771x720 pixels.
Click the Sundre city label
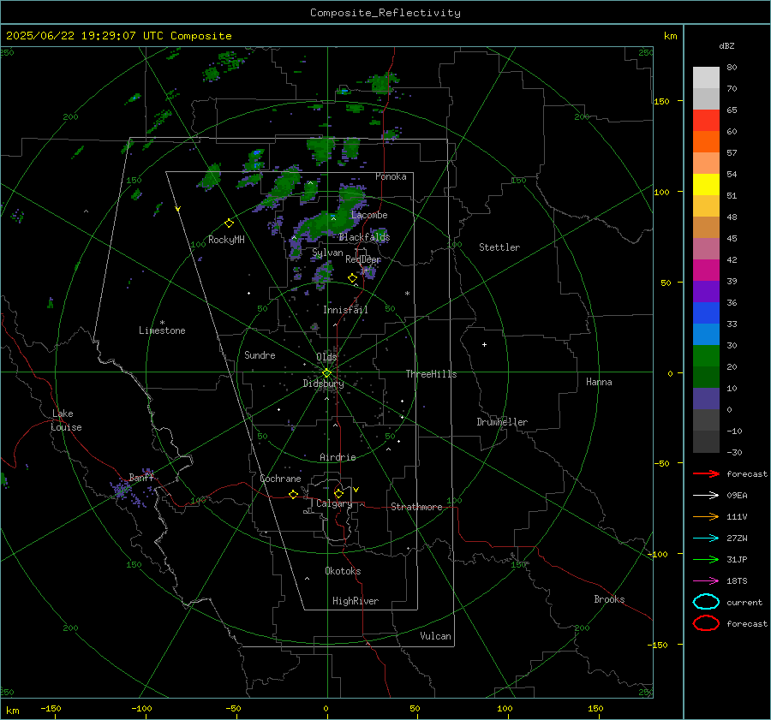pyautogui.click(x=260, y=354)
